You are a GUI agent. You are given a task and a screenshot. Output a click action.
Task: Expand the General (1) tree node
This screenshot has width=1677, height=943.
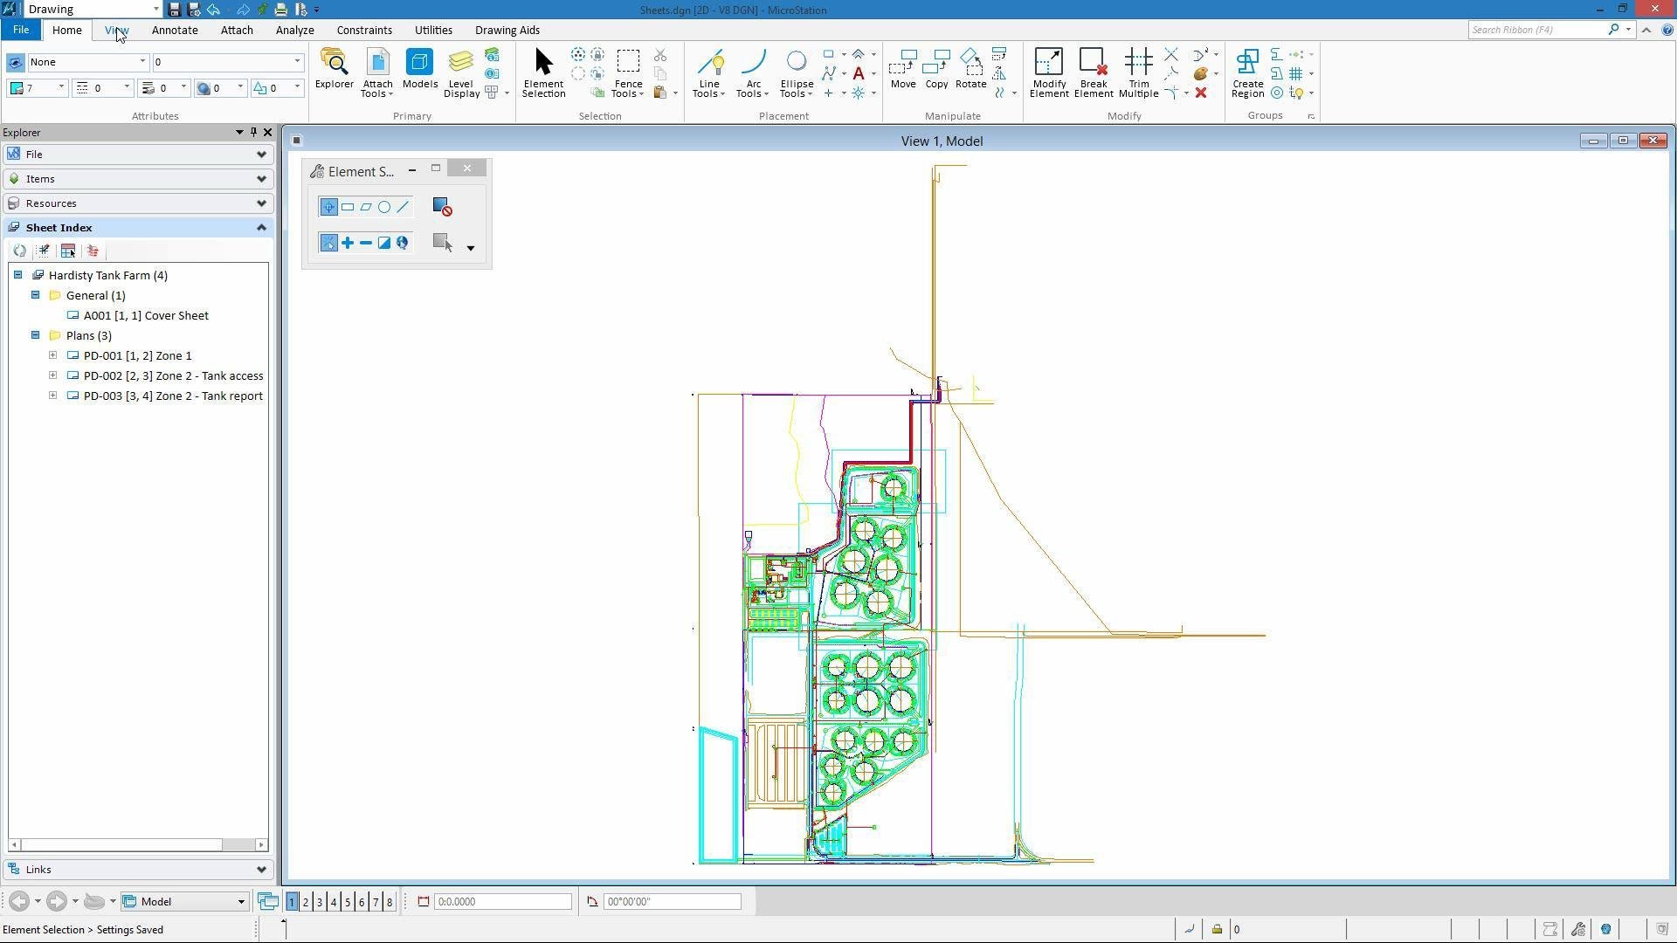tap(36, 295)
